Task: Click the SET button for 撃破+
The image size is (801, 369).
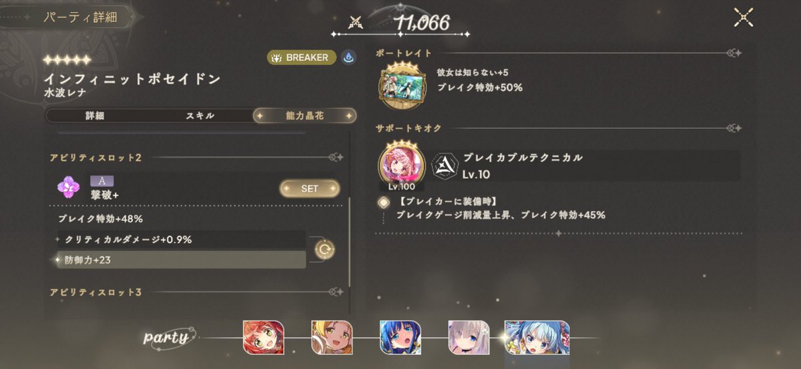Action: pos(310,188)
